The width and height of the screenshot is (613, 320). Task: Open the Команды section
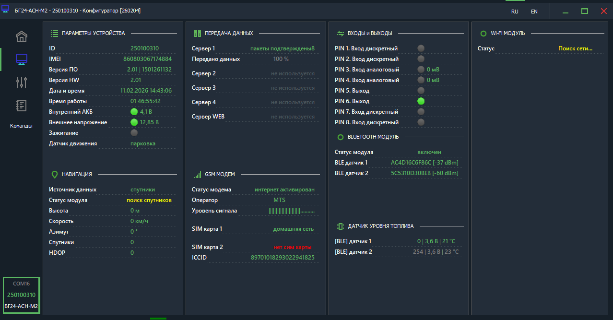click(22, 126)
